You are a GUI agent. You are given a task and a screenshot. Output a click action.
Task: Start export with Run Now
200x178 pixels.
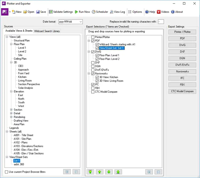pyautogui.click(x=82, y=12)
